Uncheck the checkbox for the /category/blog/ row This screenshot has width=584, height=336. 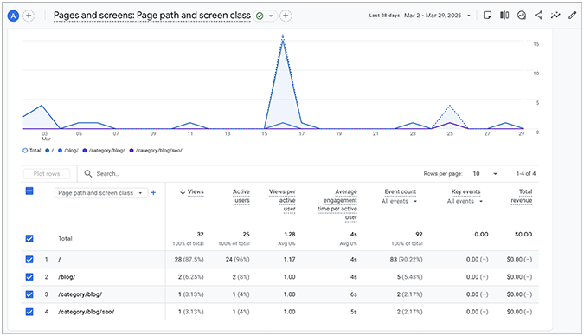click(29, 294)
